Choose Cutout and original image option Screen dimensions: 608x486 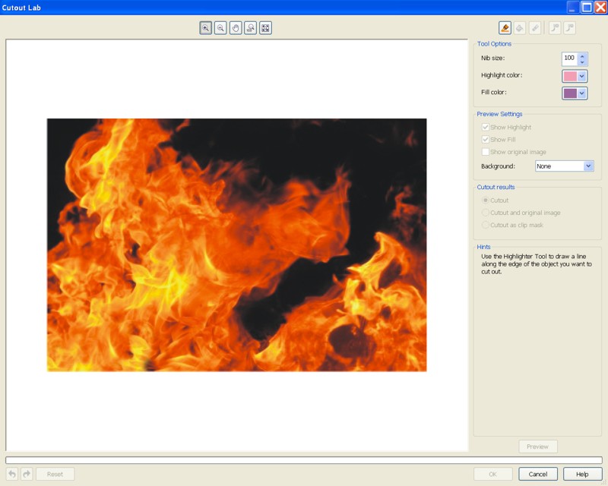(485, 213)
